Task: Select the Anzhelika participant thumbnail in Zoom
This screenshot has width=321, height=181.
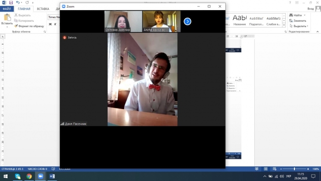Action: [x=162, y=22]
